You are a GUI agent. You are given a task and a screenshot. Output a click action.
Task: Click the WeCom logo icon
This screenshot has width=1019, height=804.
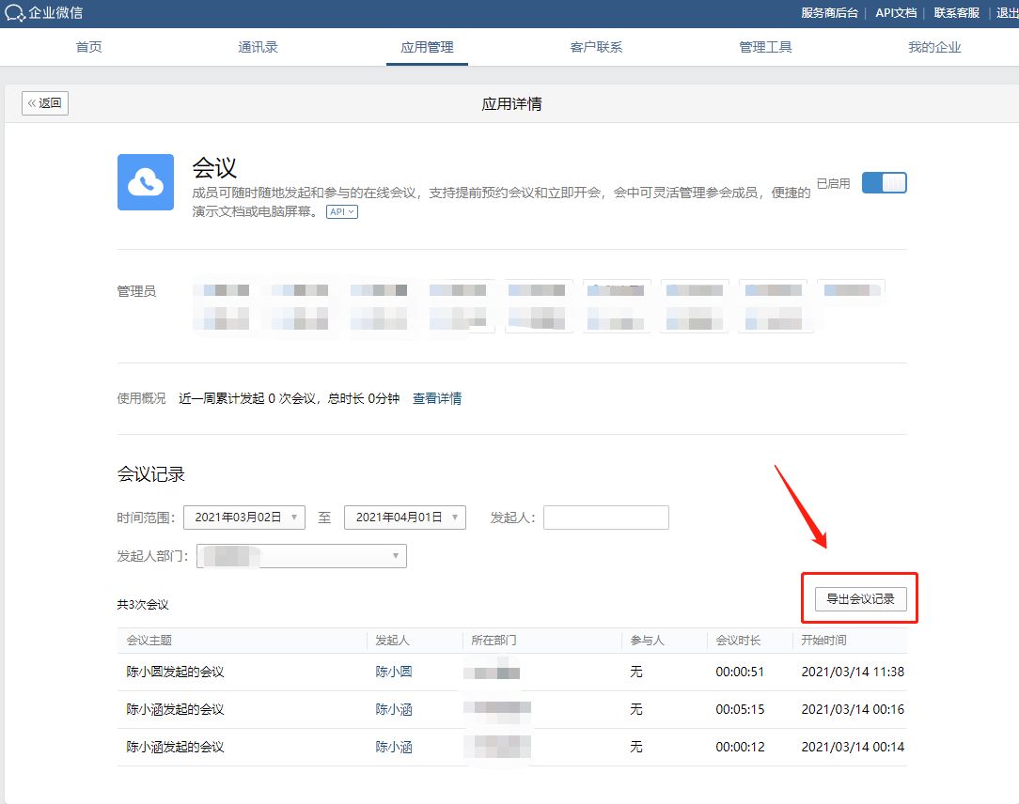15,13
